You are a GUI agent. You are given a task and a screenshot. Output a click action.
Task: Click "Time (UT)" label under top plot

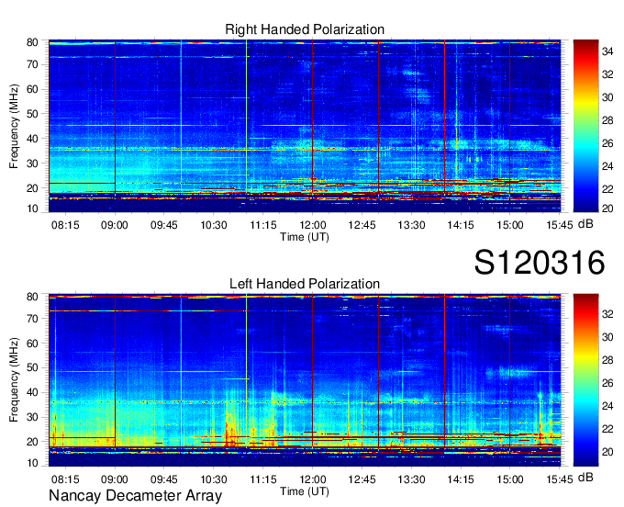click(305, 237)
